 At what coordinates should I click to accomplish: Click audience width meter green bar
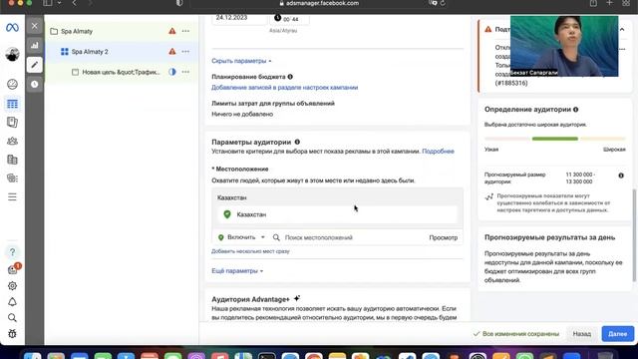[554, 139]
